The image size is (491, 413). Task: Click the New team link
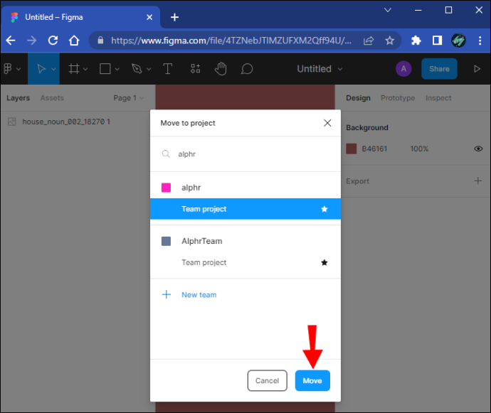point(199,295)
